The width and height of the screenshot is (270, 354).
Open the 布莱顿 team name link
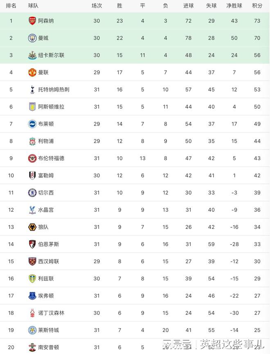point(46,124)
